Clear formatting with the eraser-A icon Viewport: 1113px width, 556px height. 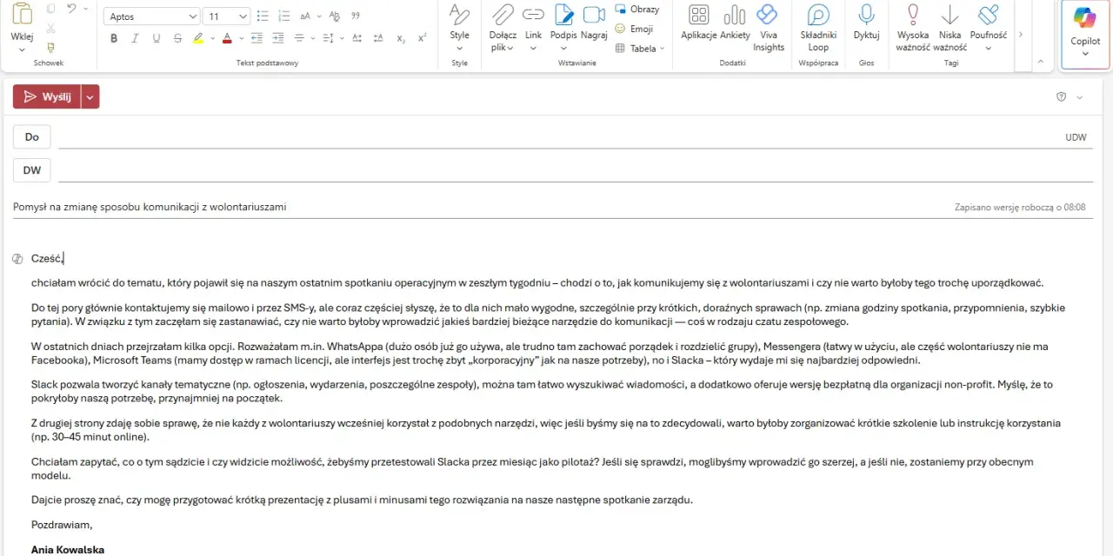[334, 17]
